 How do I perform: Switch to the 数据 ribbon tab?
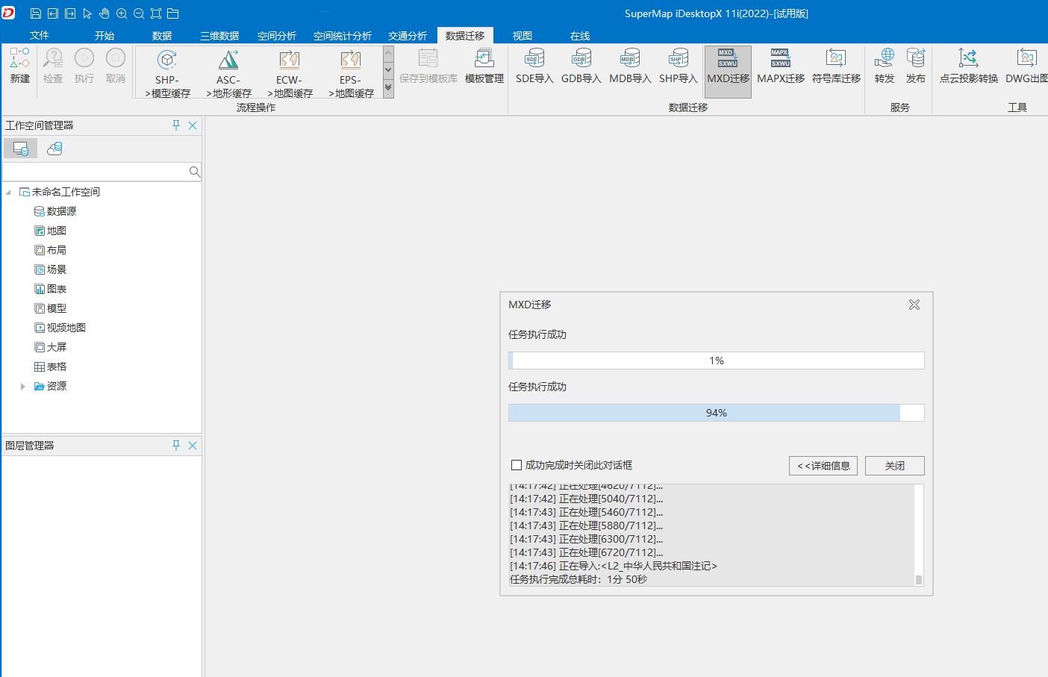click(x=162, y=36)
